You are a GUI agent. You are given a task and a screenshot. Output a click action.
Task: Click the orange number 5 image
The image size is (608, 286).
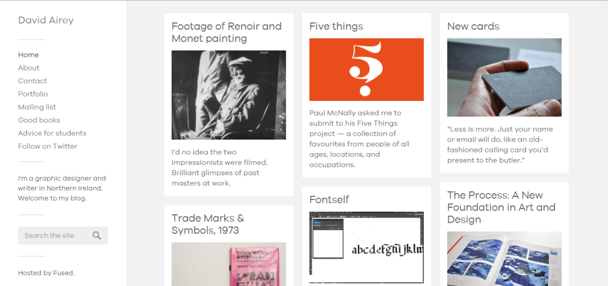pyautogui.click(x=366, y=69)
